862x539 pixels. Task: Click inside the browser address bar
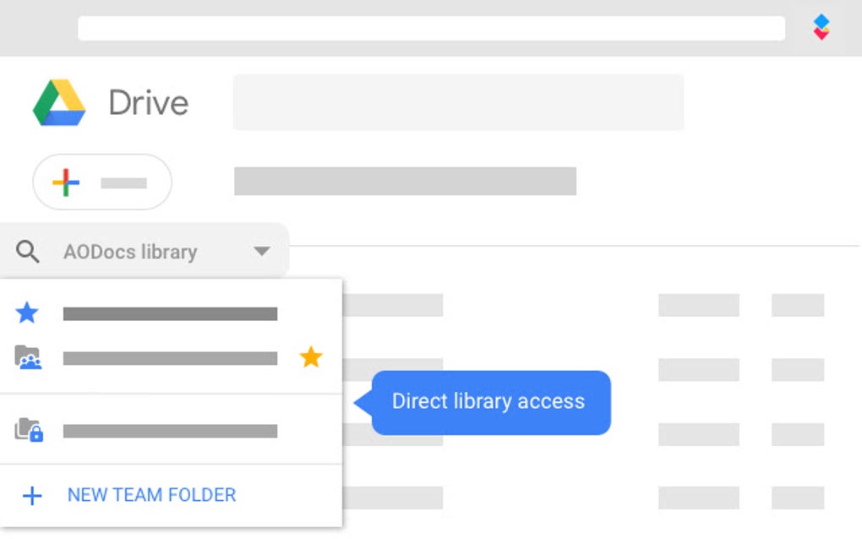[x=431, y=27]
